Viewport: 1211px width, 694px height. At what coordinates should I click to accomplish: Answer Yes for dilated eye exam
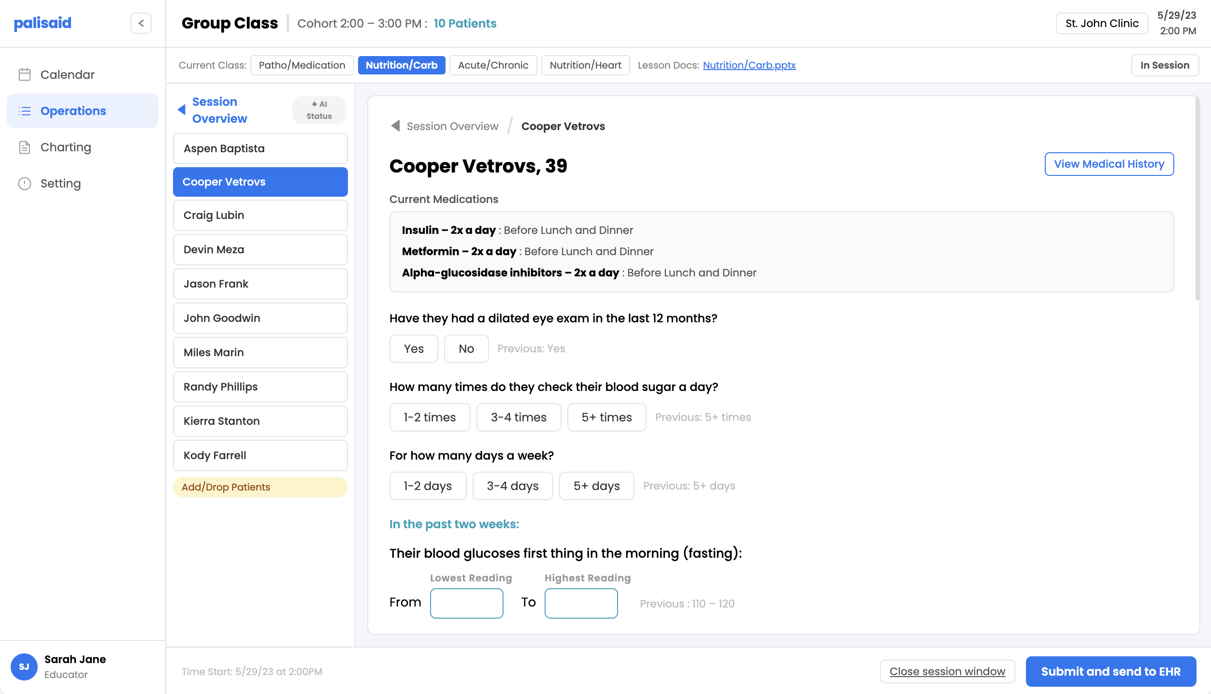click(414, 348)
